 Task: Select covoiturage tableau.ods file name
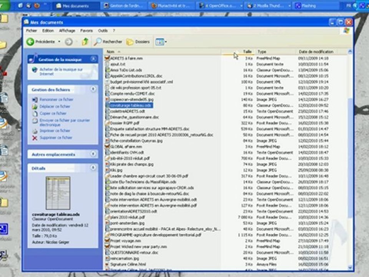pyautogui.click(x=131, y=105)
